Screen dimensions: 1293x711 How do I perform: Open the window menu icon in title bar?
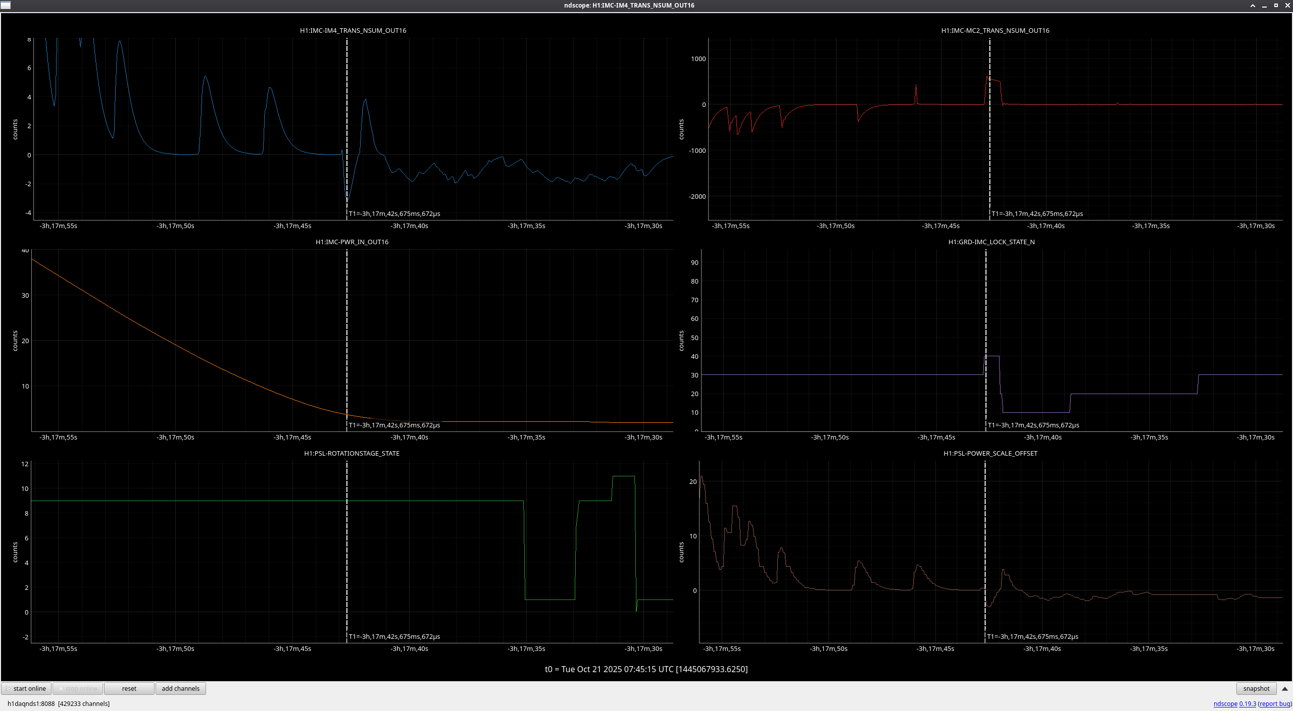(x=6, y=5)
